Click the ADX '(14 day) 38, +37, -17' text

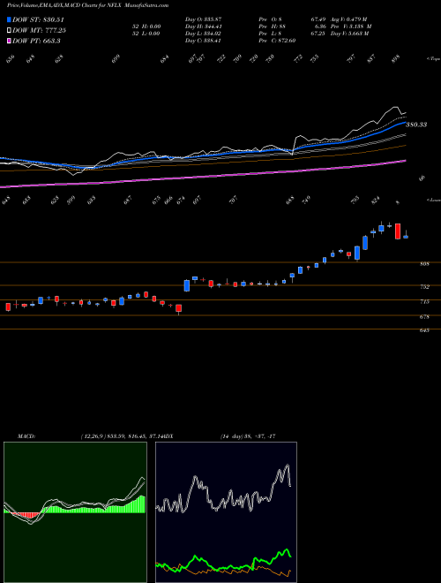[248, 436]
